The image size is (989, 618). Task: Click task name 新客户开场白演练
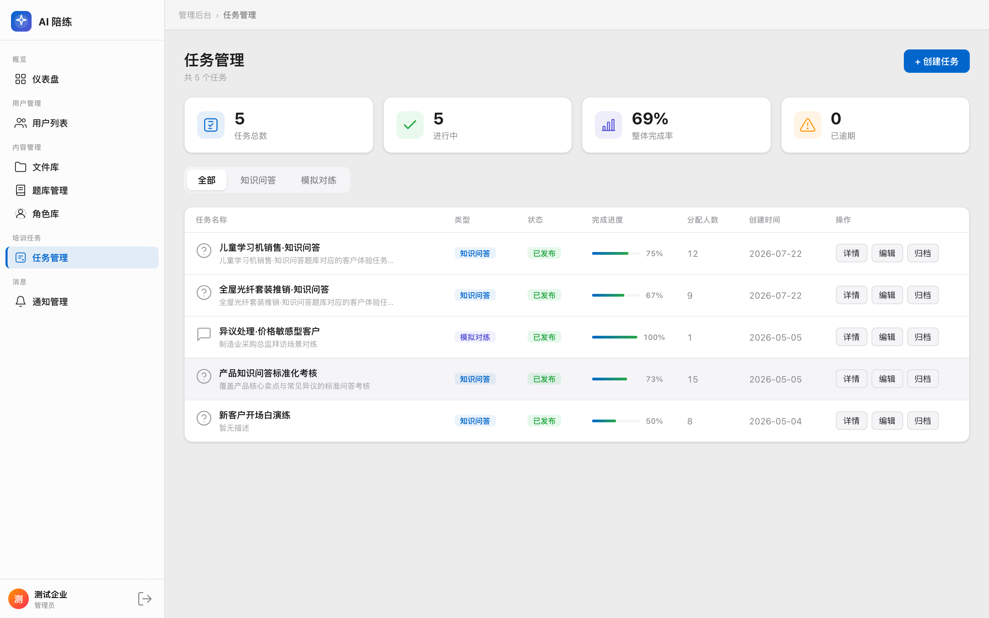click(254, 415)
